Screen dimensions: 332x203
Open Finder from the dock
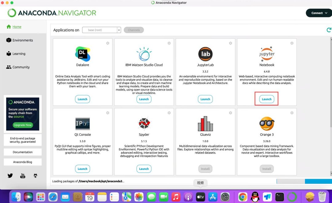16,197
